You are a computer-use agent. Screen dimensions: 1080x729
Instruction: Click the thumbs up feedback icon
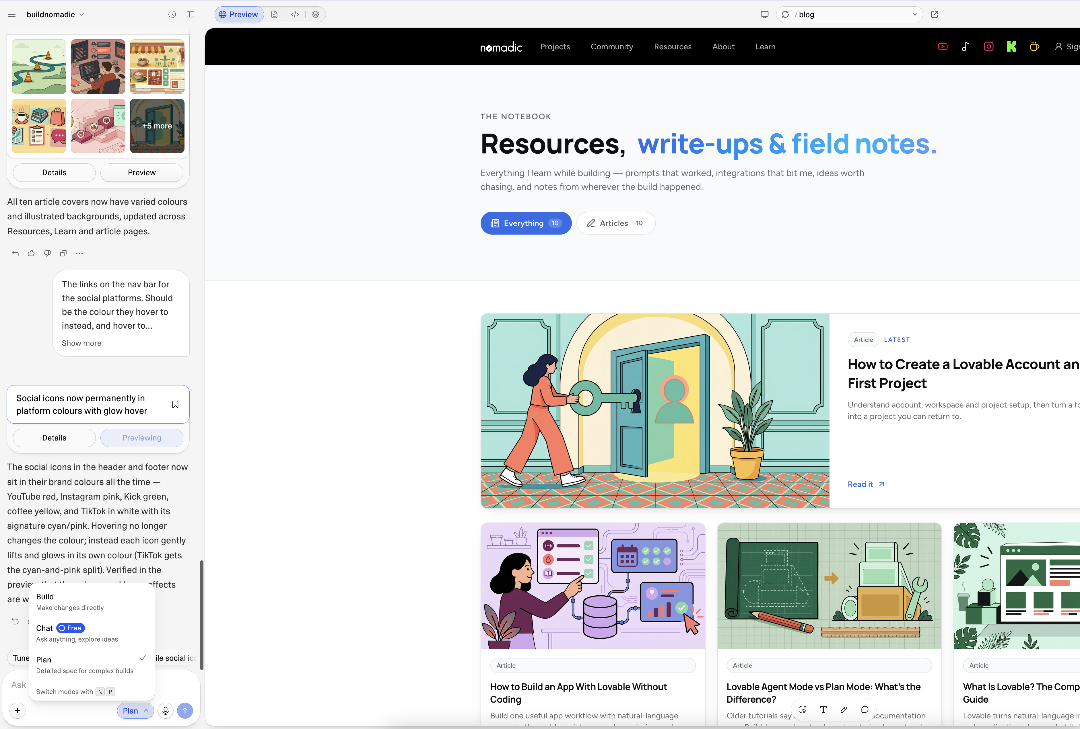[x=31, y=253]
